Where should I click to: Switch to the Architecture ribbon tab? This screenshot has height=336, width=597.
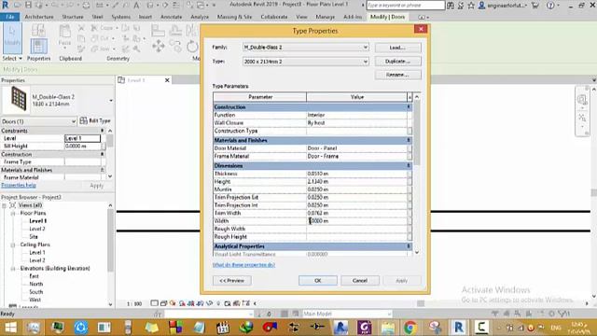[x=39, y=17]
